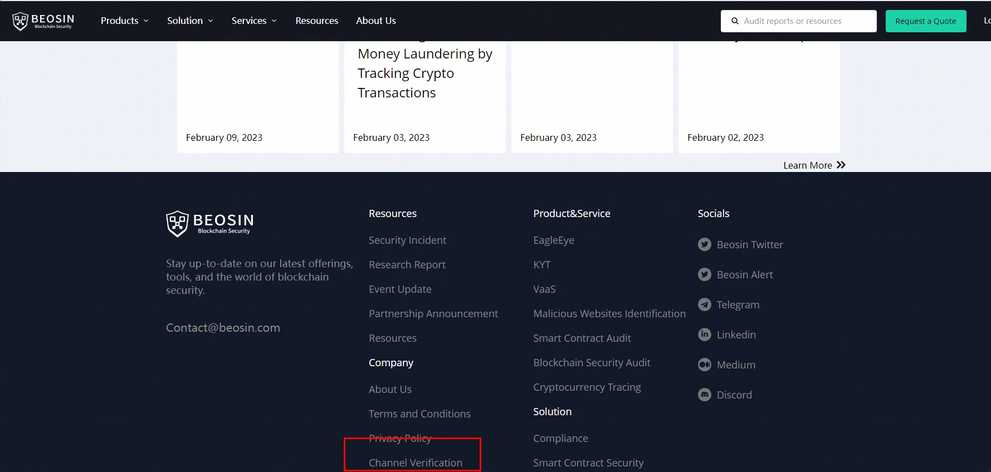Viewport: 991px width, 472px height.
Task: Expand the Services dropdown menu
Action: 254,21
